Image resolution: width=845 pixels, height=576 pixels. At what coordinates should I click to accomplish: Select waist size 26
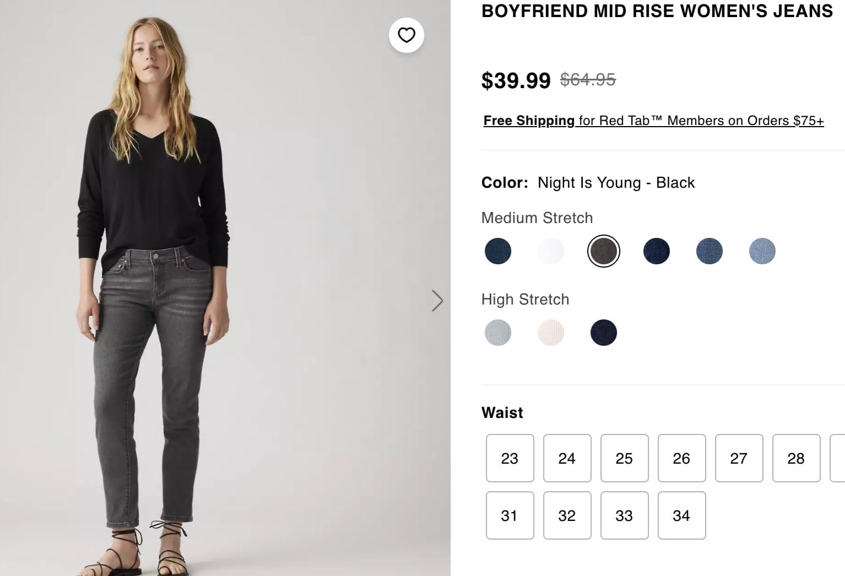(682, 458)
